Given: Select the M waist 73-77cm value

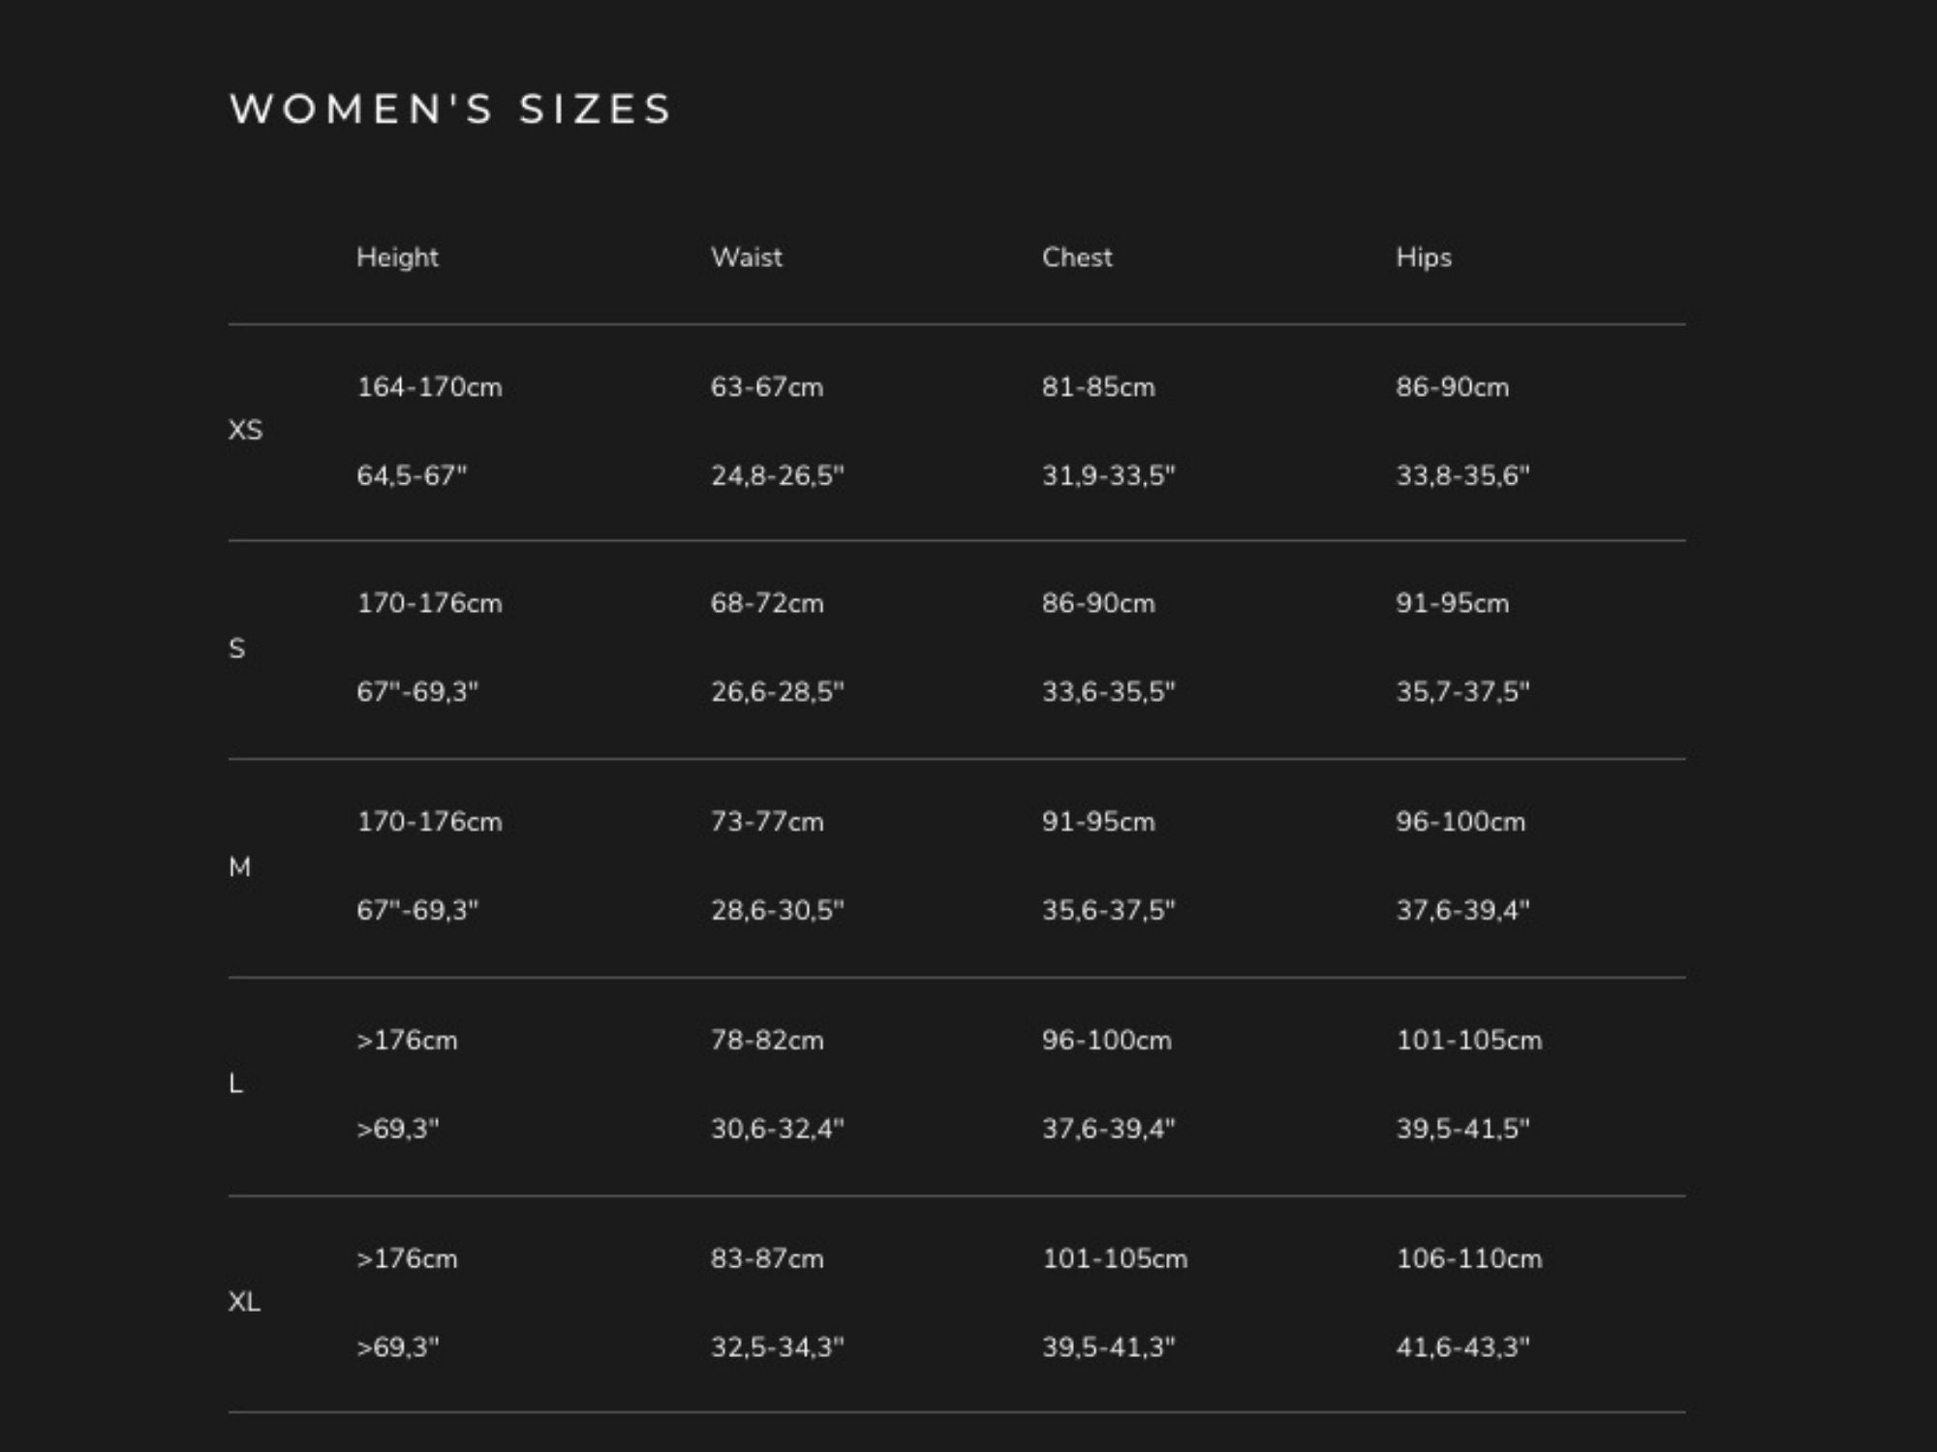Looking at the screenshot, I should (767, 822).
